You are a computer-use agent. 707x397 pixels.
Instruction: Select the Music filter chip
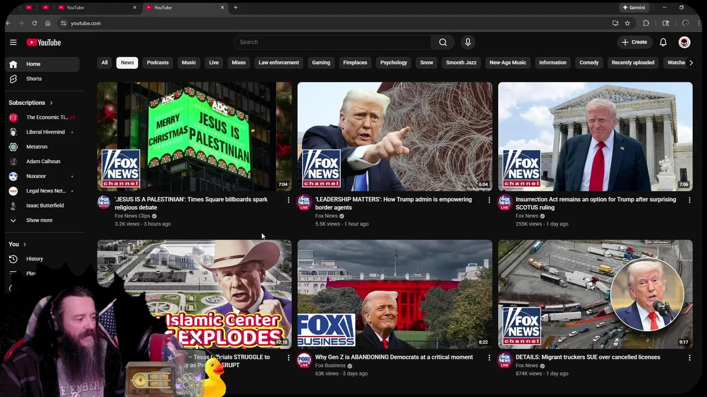coord(189,63)
